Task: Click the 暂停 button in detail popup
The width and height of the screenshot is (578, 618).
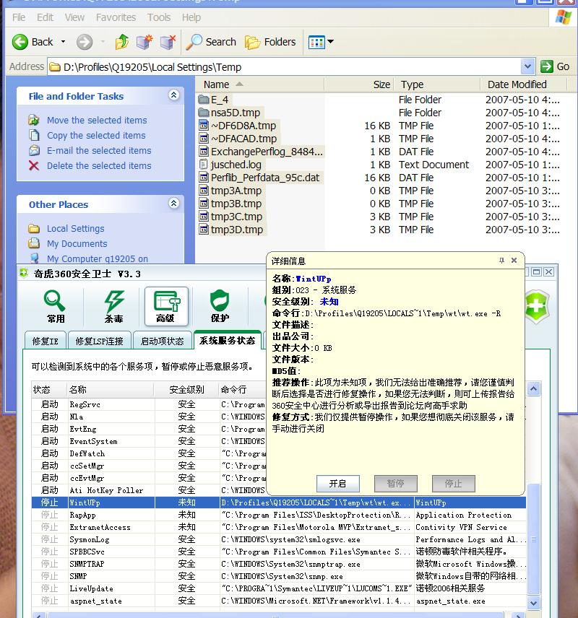Action: click(395, 484)
